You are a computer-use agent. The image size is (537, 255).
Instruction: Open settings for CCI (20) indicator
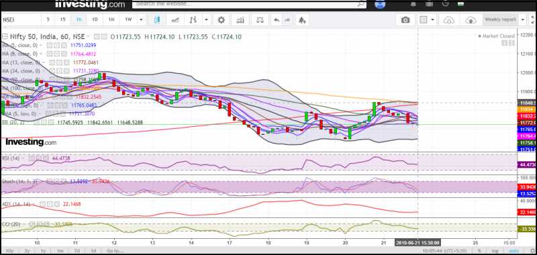click(40, 225)
